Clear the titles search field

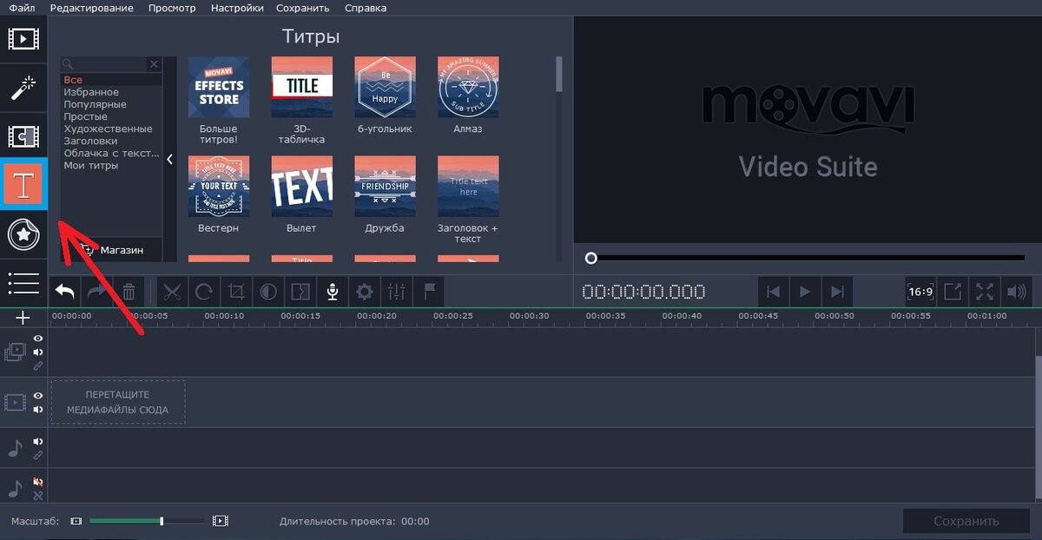(154, 64)
